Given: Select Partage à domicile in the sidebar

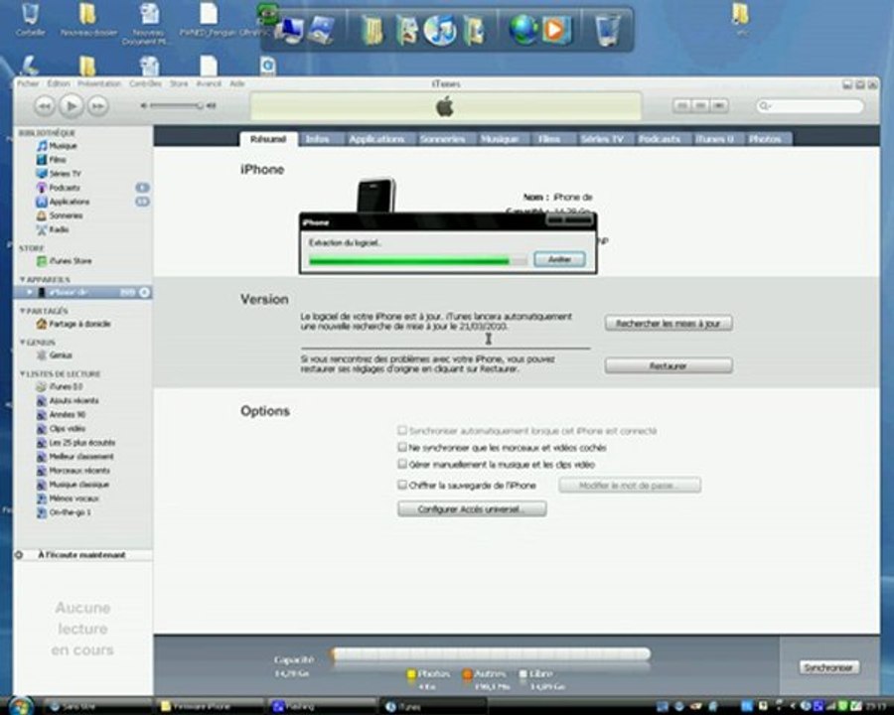Looking at the screenshot, I should coord(73,324).
